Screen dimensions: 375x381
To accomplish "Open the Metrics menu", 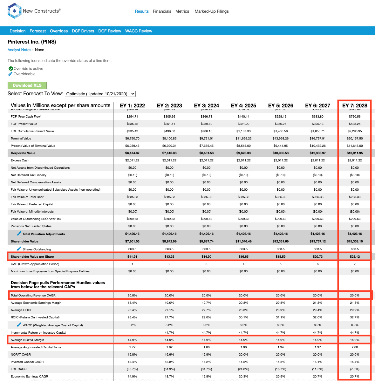I will coord(182,11).
